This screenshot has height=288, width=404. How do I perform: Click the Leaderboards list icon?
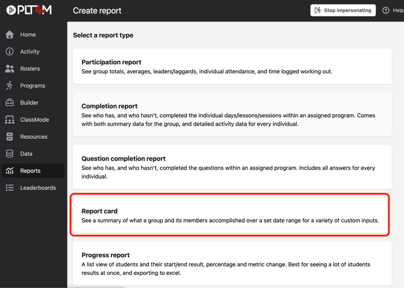coord(10,188)
